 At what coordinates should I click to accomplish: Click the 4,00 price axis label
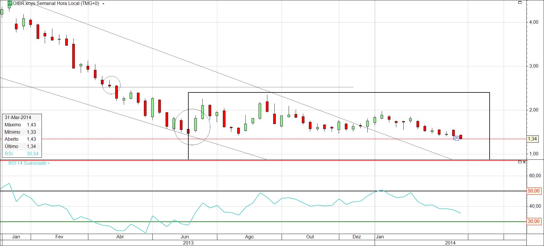pos(533,22)
